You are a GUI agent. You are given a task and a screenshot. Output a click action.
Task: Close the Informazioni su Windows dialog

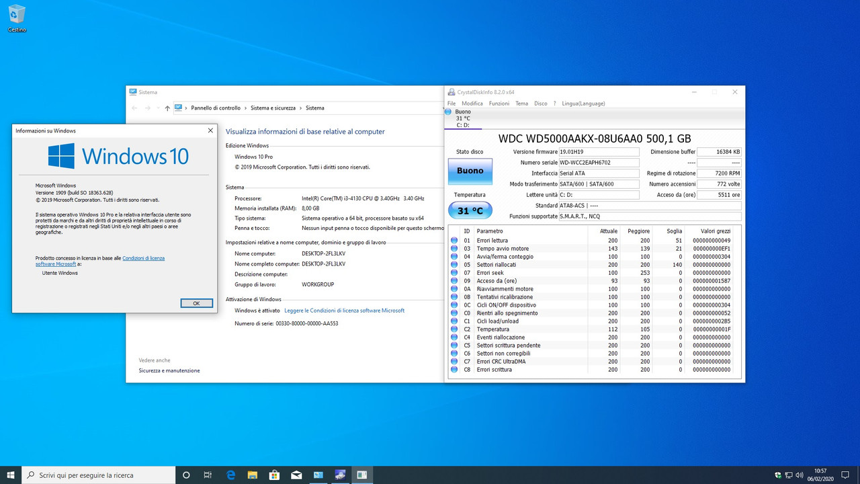[x=210, y=130]
